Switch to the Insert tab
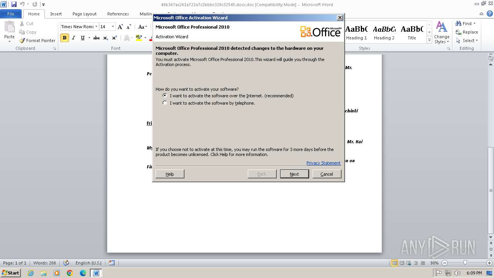The image size is (494, 278). (x=56, y=14)
